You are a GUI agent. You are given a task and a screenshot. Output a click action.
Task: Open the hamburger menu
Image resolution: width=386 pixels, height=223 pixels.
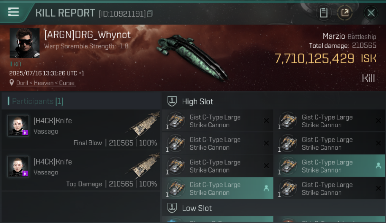14,12
